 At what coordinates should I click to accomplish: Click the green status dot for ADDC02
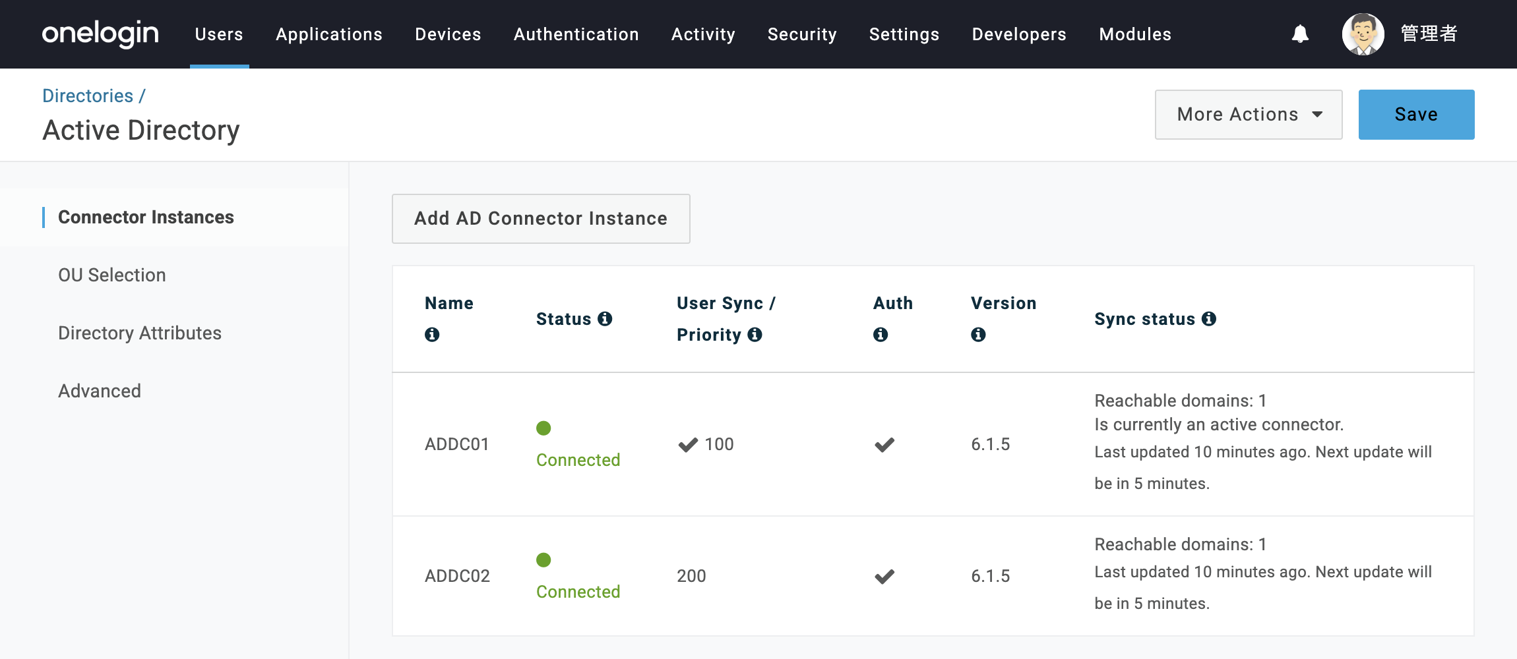point(543,560)
